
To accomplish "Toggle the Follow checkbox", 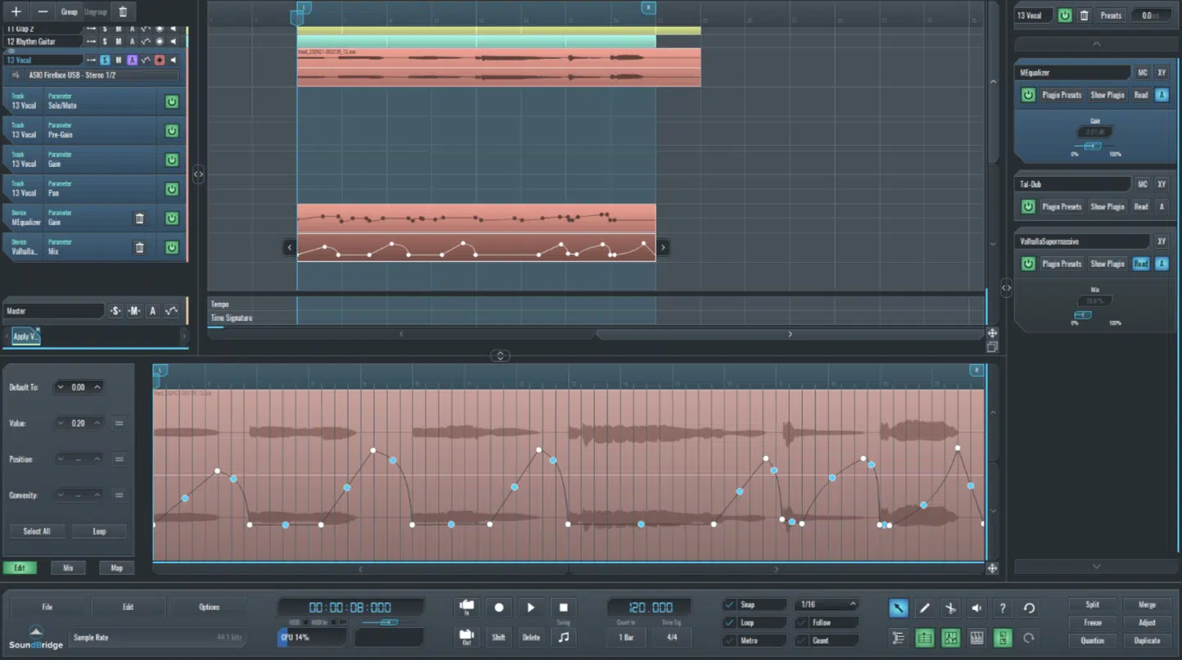I will pos(801,622).
